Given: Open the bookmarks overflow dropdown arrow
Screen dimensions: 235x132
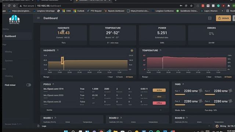Looking at the screenshot, I should [x=222, y=11].
